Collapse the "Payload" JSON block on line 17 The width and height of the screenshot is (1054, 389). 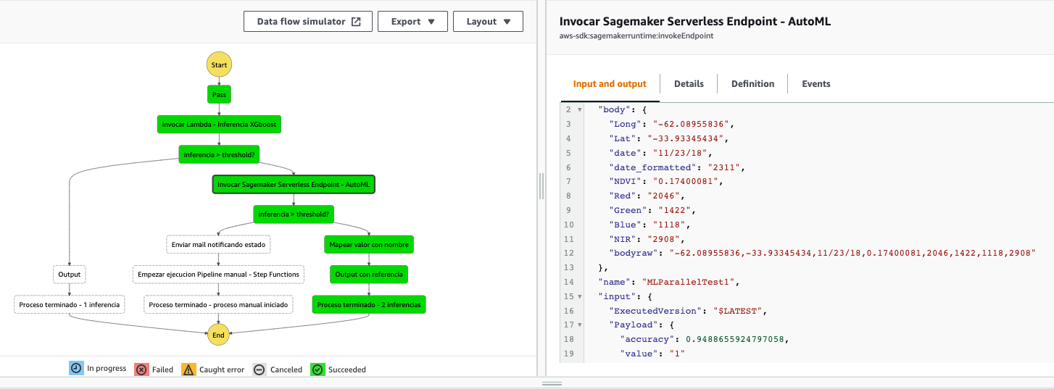(x=579, y=325)
